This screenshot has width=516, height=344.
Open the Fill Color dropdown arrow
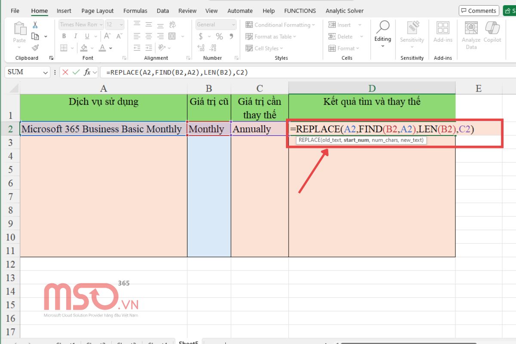coord(92,48)
